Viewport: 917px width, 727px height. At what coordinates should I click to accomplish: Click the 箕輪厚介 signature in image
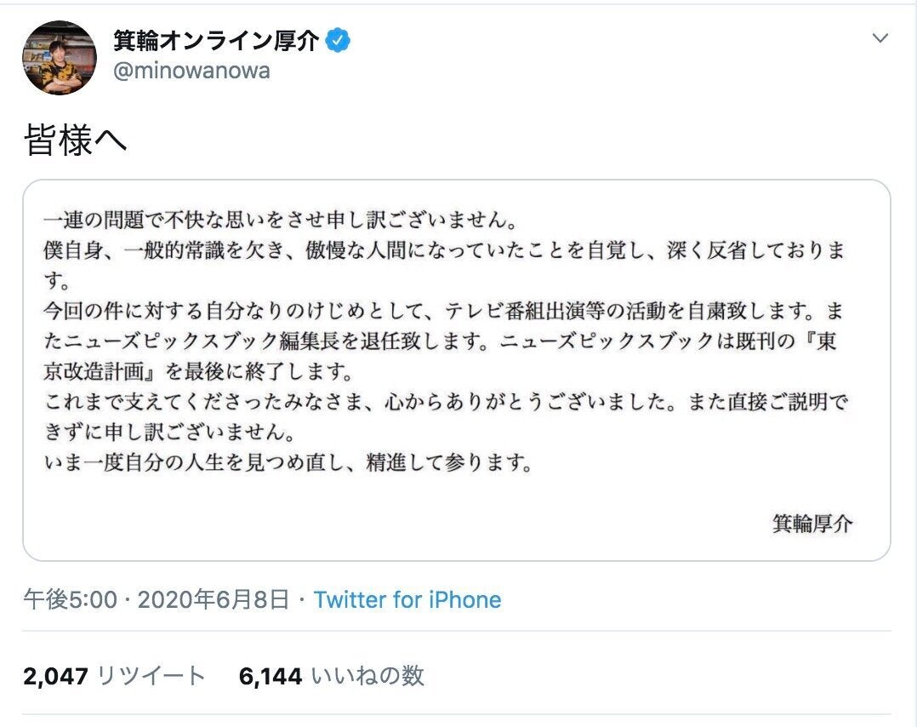[x=812, y=523]
